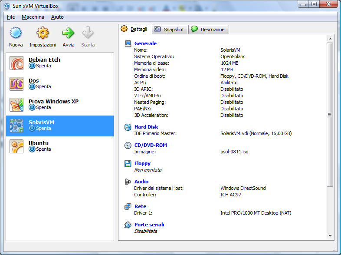
Task: Click the window resize grip corner
Action: pos(334,249)
